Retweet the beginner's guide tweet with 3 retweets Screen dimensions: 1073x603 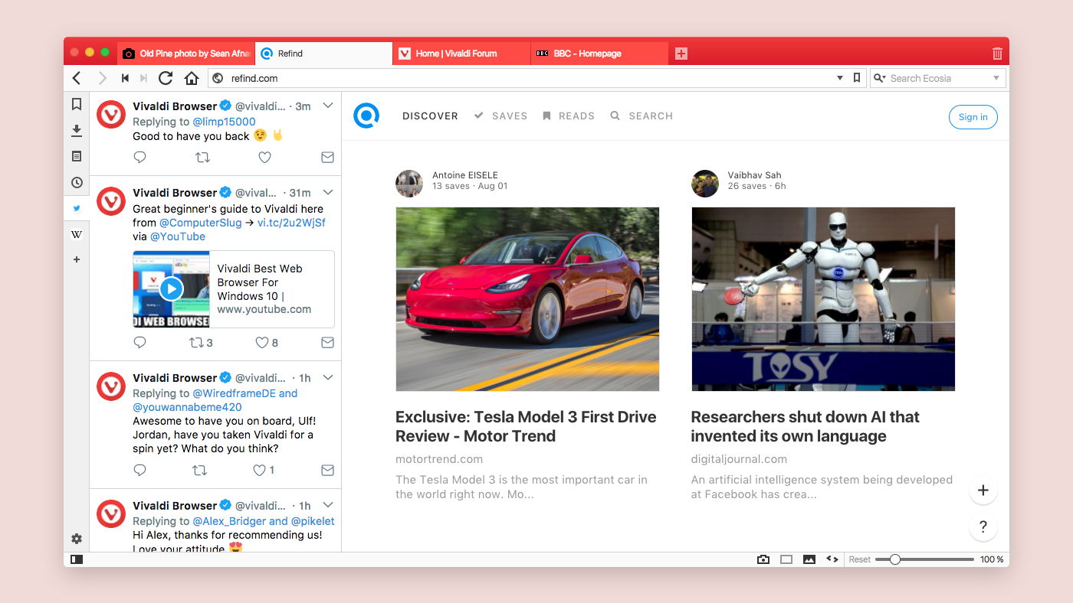(x=201, y=343)
